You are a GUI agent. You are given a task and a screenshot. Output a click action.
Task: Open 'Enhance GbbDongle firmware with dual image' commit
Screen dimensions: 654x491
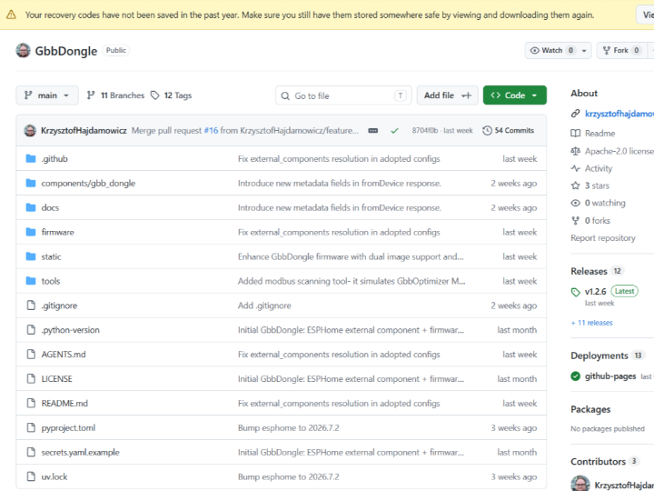pyautogui.click(x=351, y=256)
